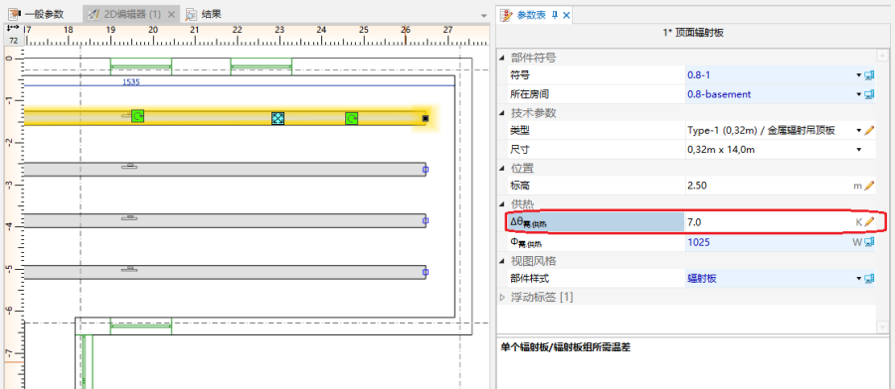Click the left green rotate handle
This screenshot has height=389, width=895.
[137, 116]
